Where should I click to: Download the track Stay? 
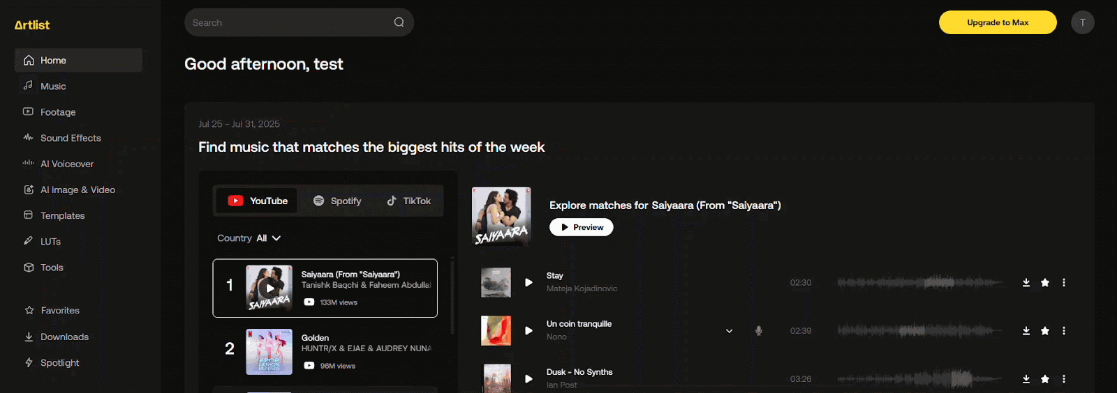[x=1026, y=282]
